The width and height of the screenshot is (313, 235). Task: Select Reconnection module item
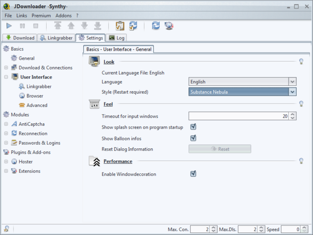pyautogui.click(x=29, y=133)
